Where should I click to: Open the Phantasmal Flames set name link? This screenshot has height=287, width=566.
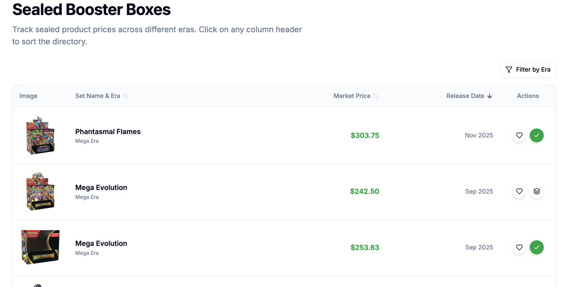pos(108,132)
